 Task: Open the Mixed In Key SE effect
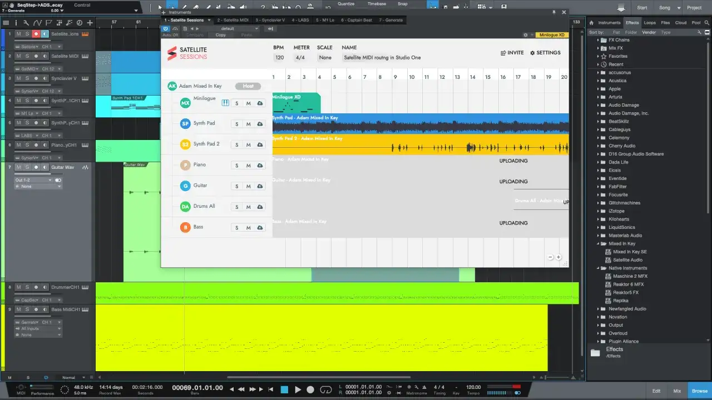point(630,252)
